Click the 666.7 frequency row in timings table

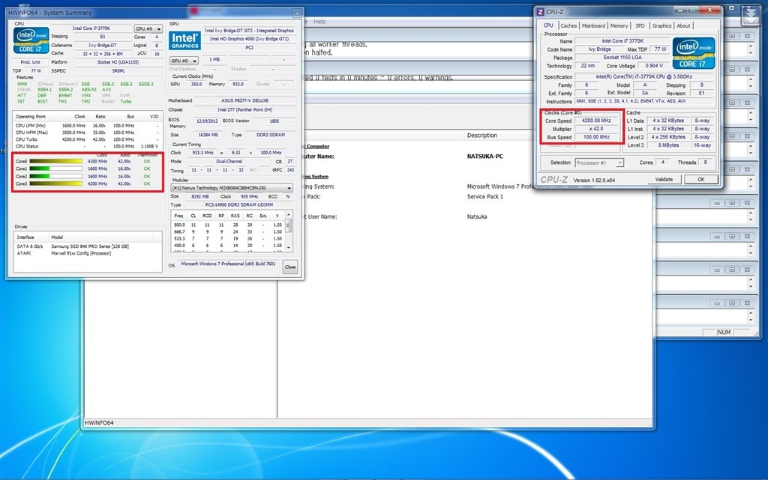click(x=228, y=231)
